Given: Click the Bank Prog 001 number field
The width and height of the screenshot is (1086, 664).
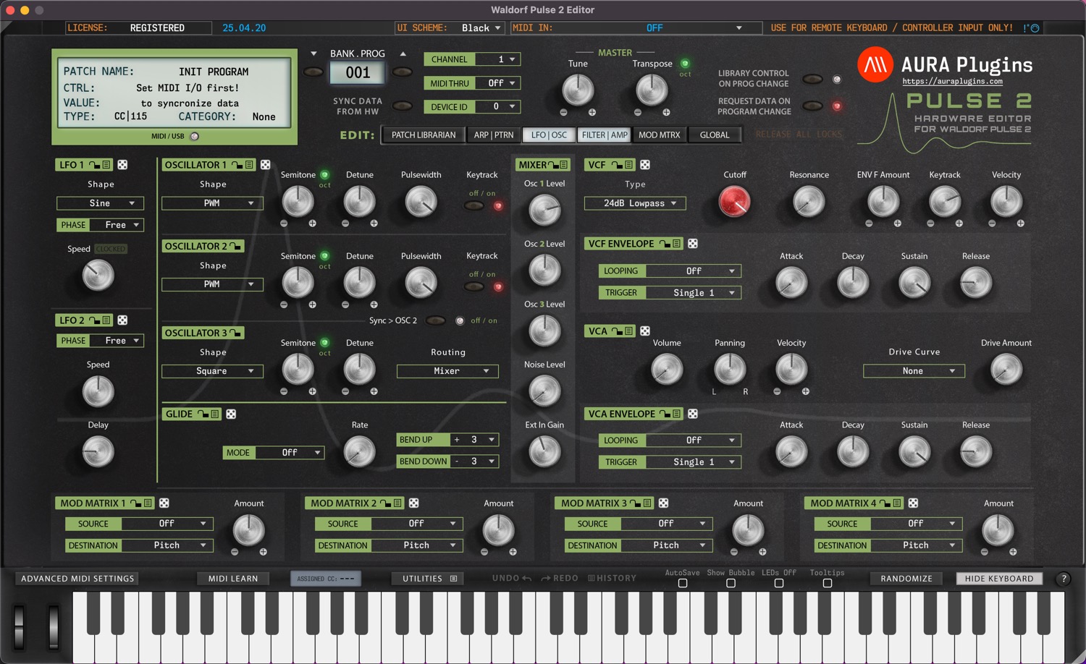Looking at the screenshot, I should point(358,72).
